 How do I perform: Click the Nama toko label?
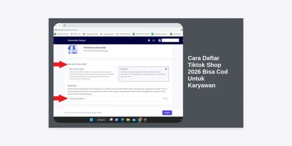(72, 86)
